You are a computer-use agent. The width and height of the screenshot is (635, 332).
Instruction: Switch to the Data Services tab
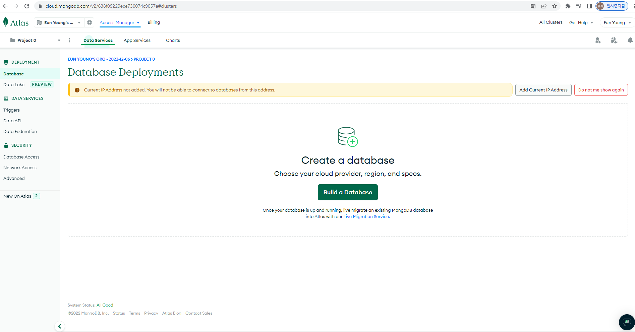(x=98, y=40)
